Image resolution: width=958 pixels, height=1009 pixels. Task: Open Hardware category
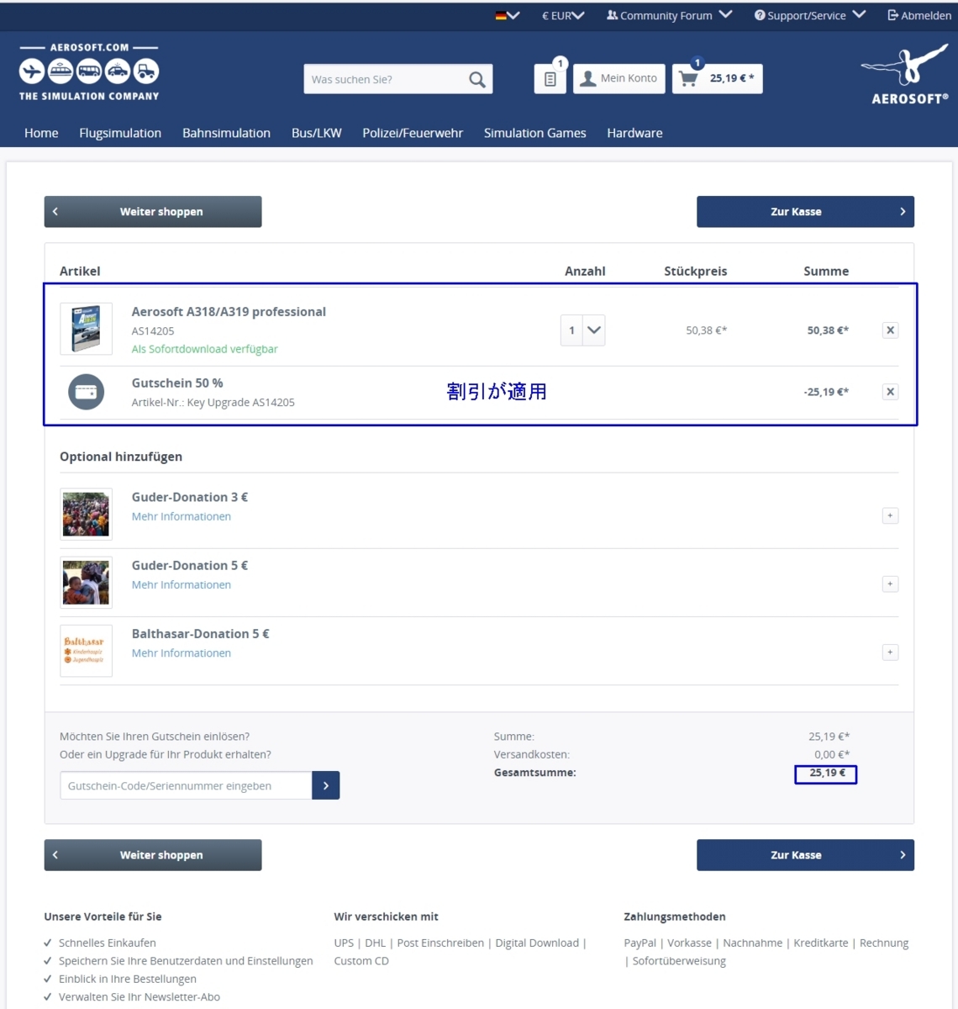click(634, 133)
